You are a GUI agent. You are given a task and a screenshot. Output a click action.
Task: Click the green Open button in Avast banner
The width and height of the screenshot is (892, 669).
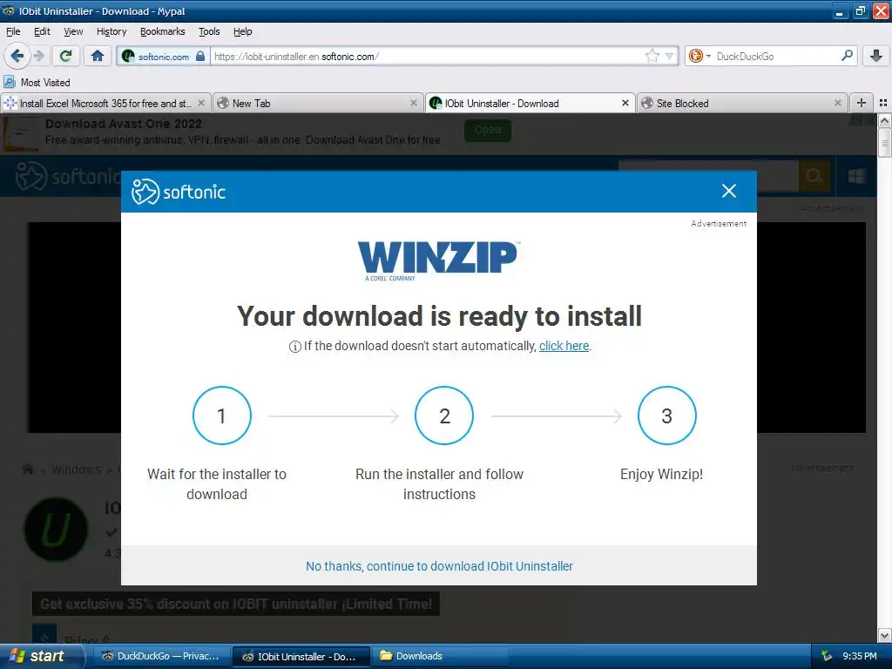488,131
